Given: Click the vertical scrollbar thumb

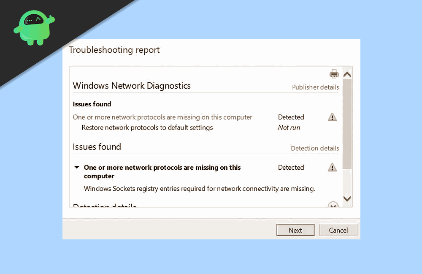Looking at the screenshot, I should (347, 122).
